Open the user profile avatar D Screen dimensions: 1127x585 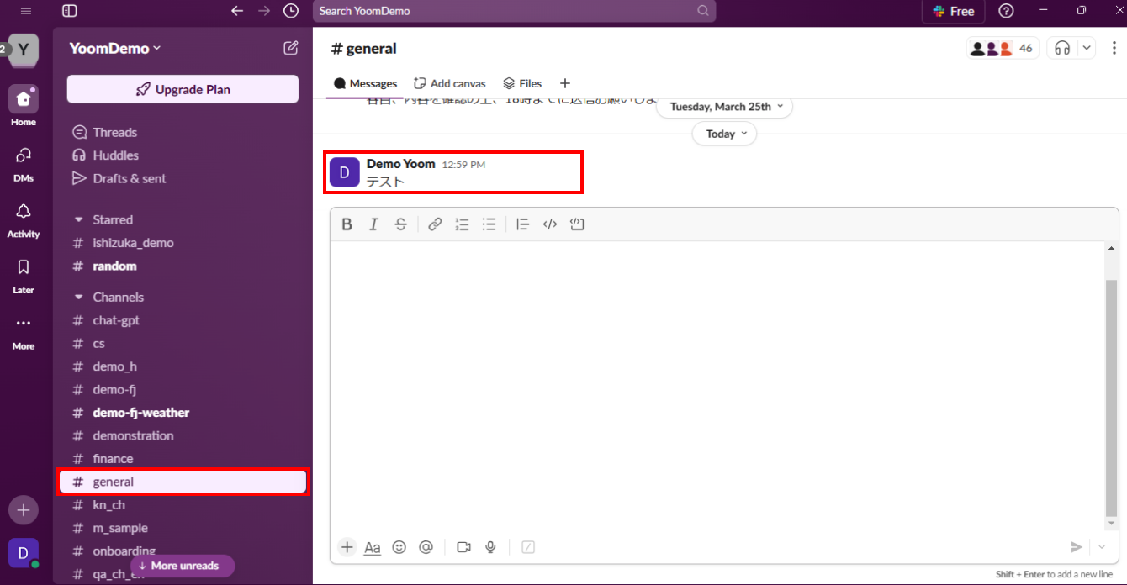[x=24, y=553]
